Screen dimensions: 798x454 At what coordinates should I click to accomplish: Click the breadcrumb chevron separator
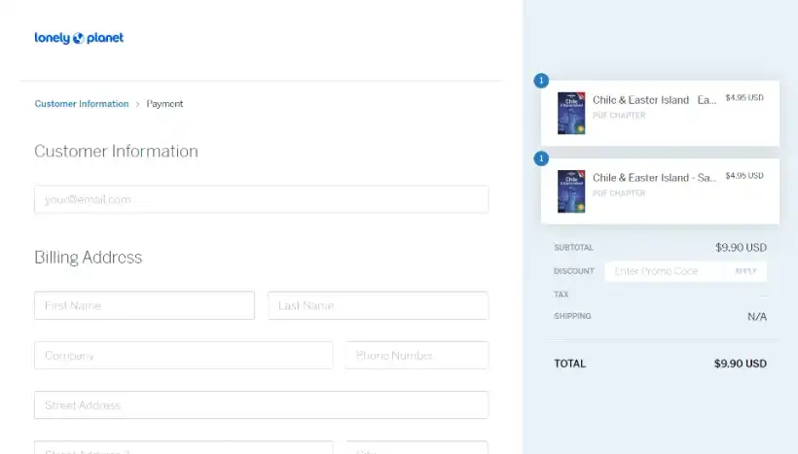[137, 104]
